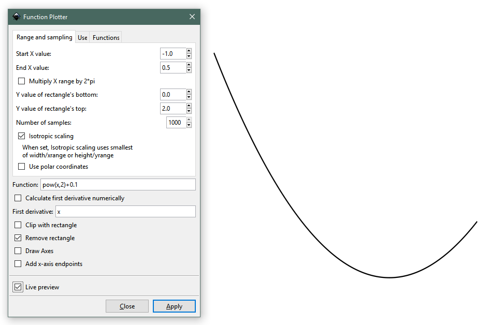This screenshot has height=325, width=488.
Task: Enable Add x-axis endpoints
Action: (18, 263)
